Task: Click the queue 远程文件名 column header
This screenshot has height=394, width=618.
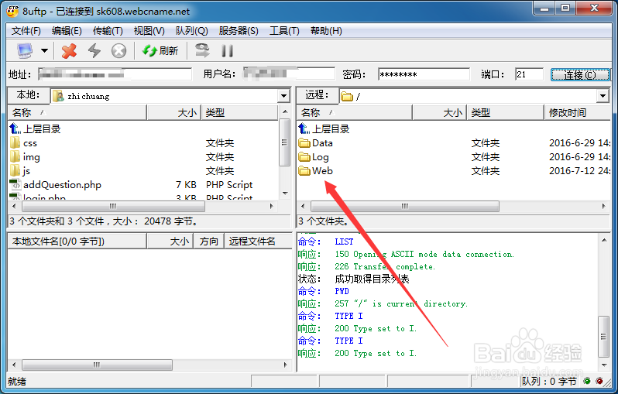Action: tap(258, 242)
